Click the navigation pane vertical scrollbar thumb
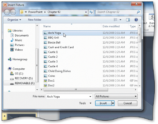 (37, 65)
